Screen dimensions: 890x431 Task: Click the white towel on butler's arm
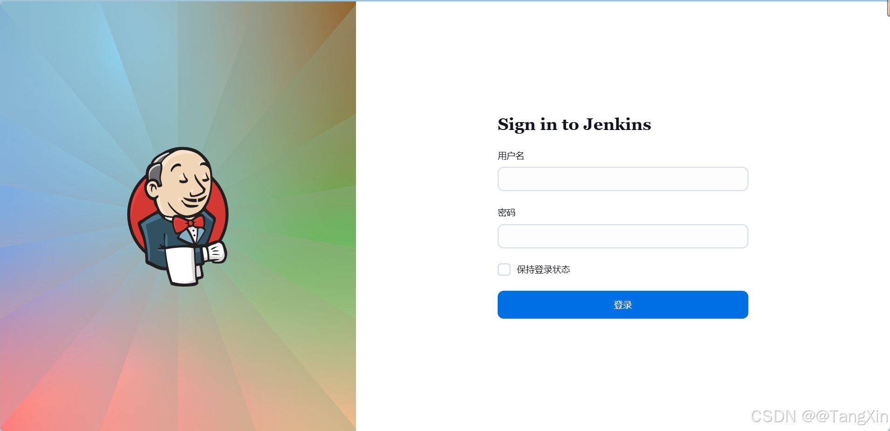click(x=182, y=265)
